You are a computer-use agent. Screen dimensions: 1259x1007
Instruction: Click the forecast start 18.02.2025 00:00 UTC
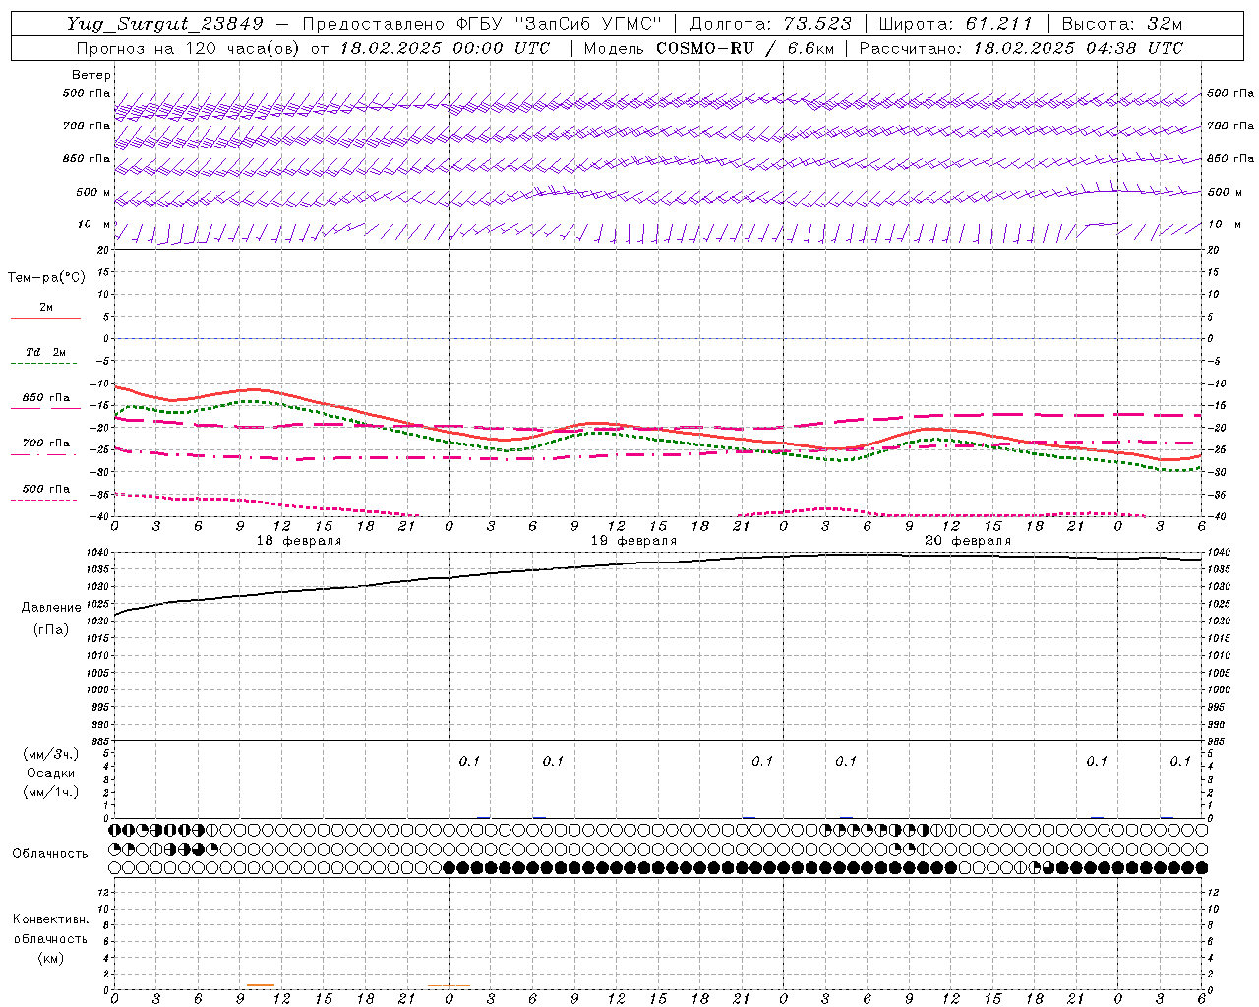tap(446, 48)
